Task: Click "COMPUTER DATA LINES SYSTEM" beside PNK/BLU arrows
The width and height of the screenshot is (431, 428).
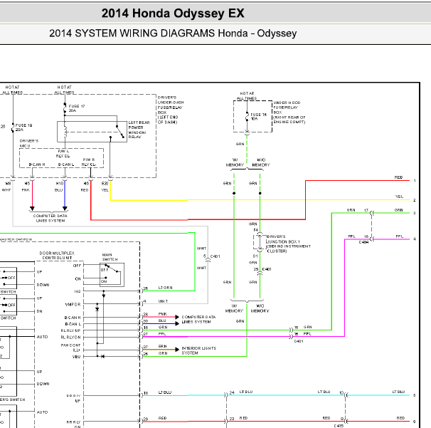Action: pos(198,319)
